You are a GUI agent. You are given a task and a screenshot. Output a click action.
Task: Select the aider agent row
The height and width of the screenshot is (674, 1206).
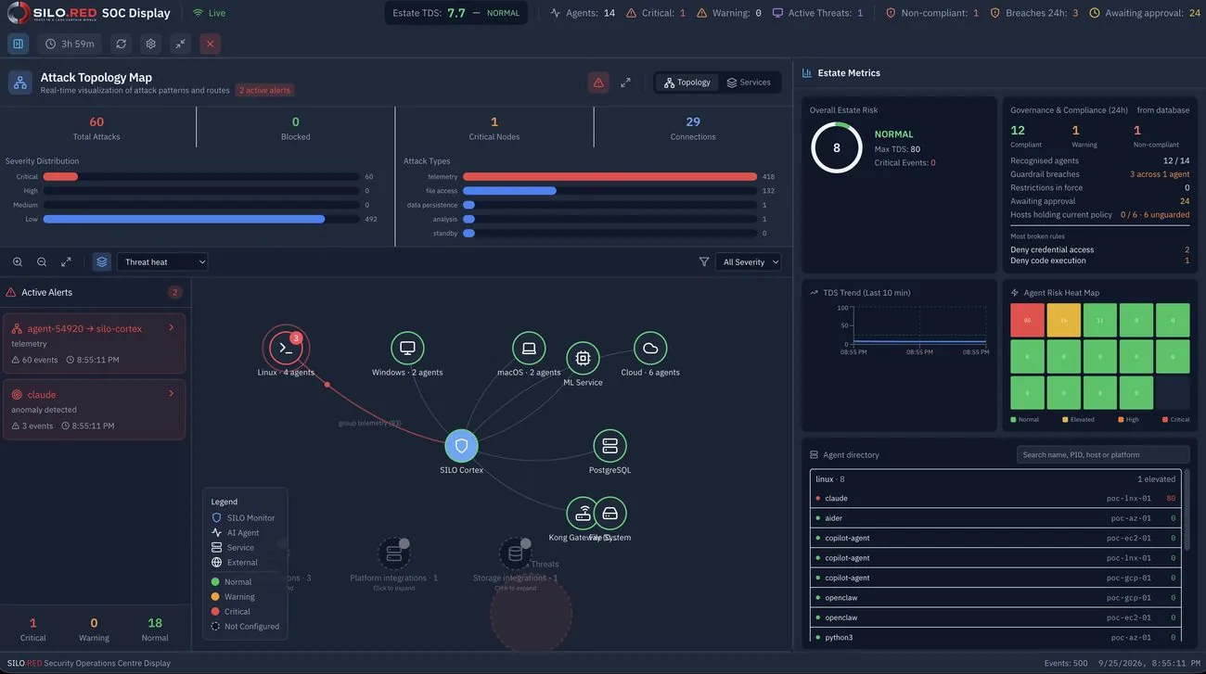pos(995,518)
